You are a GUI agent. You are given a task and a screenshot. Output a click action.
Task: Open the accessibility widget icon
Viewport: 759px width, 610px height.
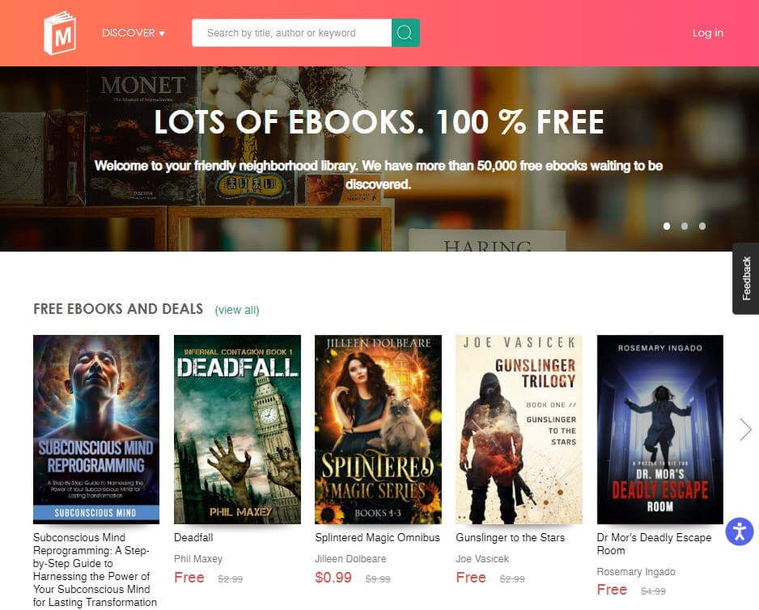(x=740, y=532)
